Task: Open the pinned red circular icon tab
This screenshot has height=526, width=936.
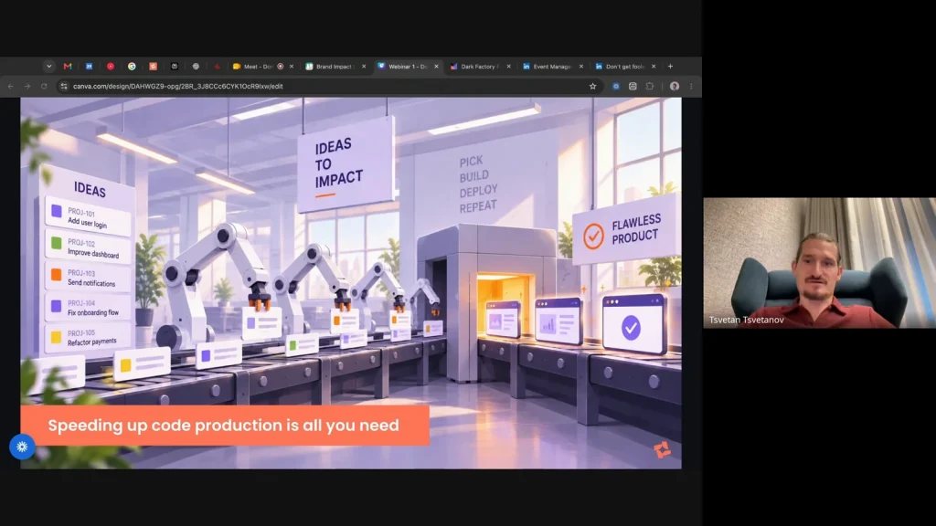Action: pyautogui.click(x=111, y=66)
